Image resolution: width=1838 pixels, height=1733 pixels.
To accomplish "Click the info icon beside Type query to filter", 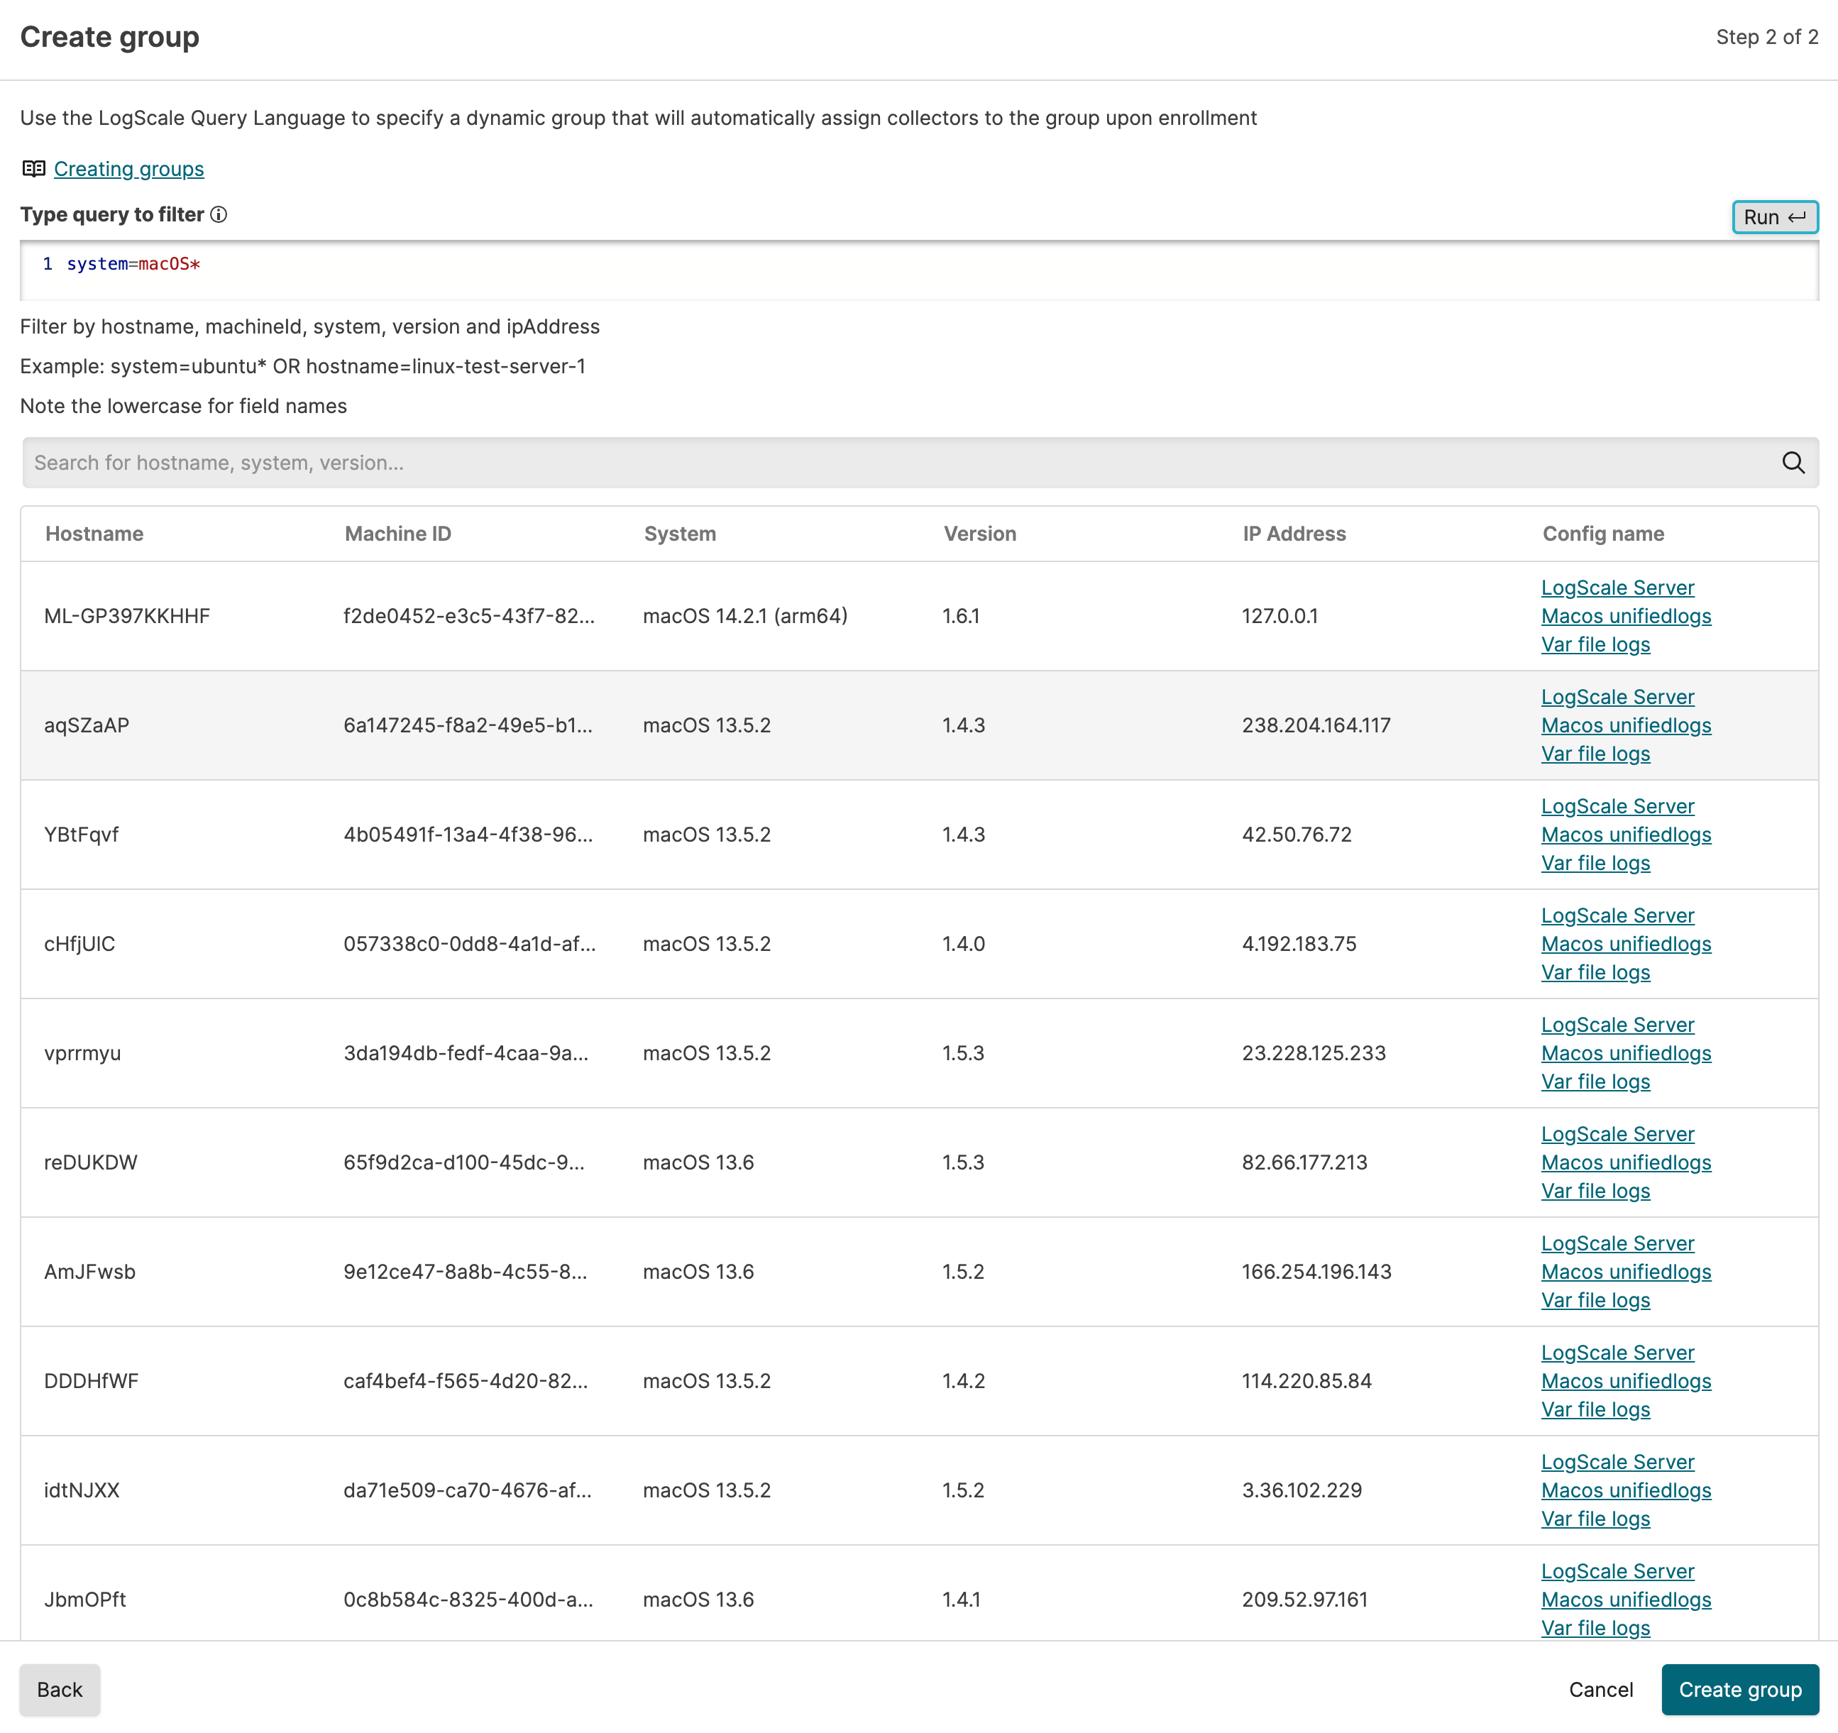I will click(x=219, y=214).
